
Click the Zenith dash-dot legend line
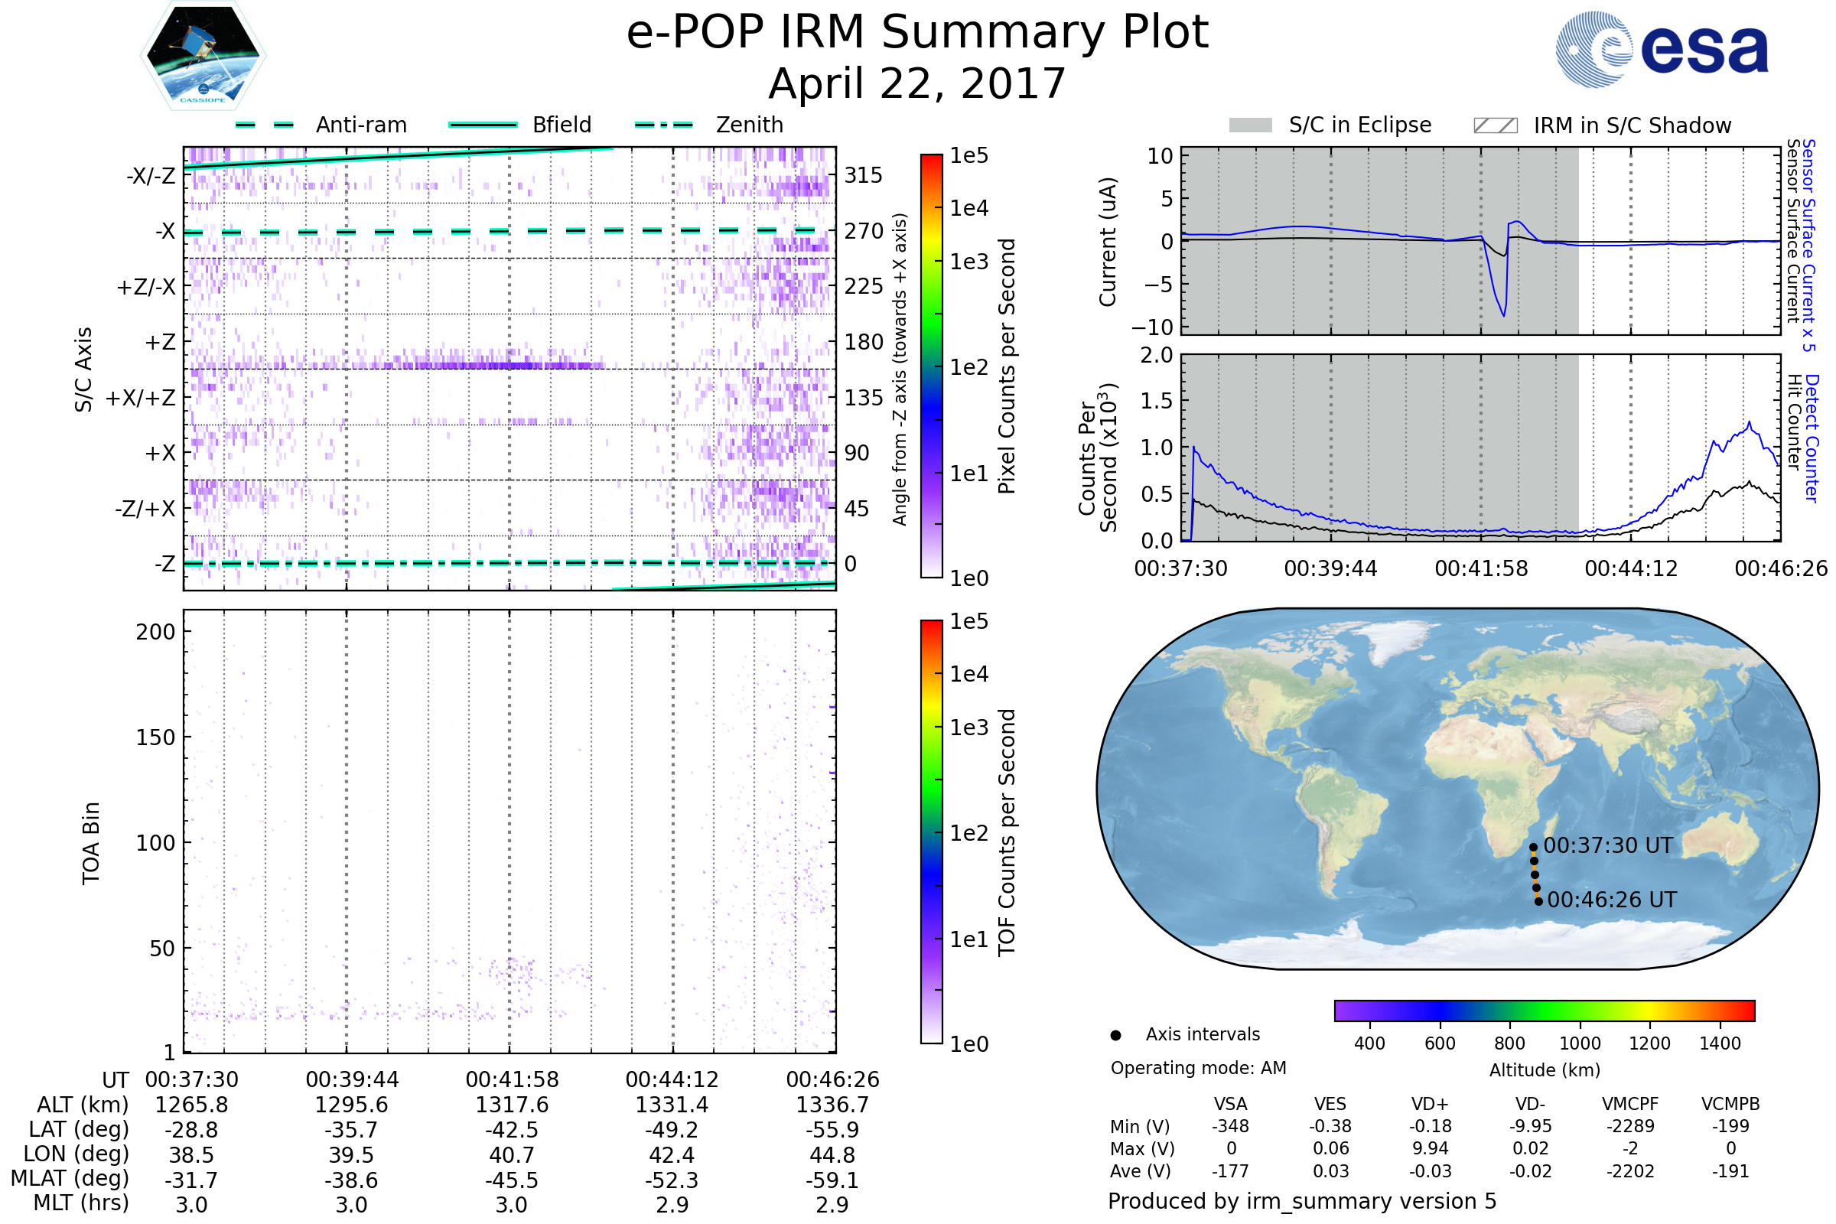[x=664, y=125]
